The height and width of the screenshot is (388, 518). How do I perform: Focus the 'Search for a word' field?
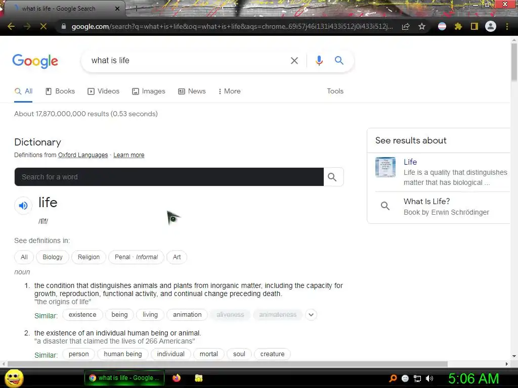(x=169, y=177)
